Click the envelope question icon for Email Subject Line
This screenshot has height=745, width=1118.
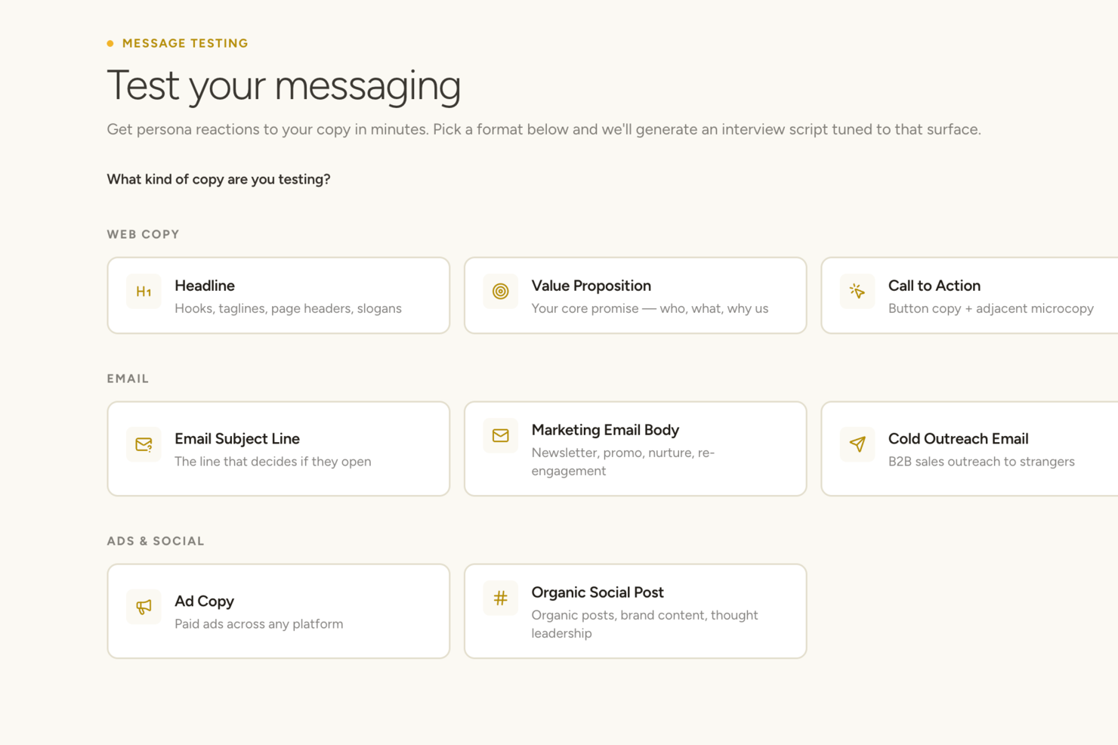[x=144, y=444]
